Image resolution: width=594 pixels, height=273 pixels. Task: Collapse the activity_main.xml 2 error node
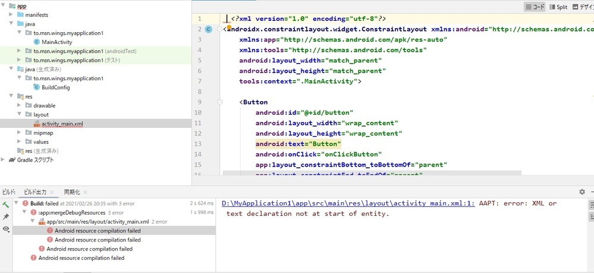tap(32, 221)
